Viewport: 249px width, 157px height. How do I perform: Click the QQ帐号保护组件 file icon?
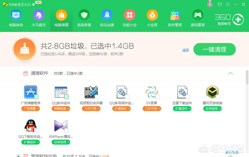pyautogui.click(x=122, y=92)
